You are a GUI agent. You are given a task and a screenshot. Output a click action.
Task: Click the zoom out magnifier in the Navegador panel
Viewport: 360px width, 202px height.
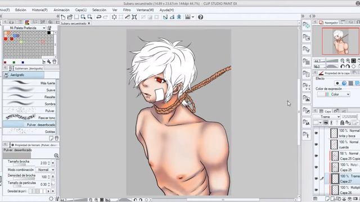pyautogui.click(x=343, y=61)
